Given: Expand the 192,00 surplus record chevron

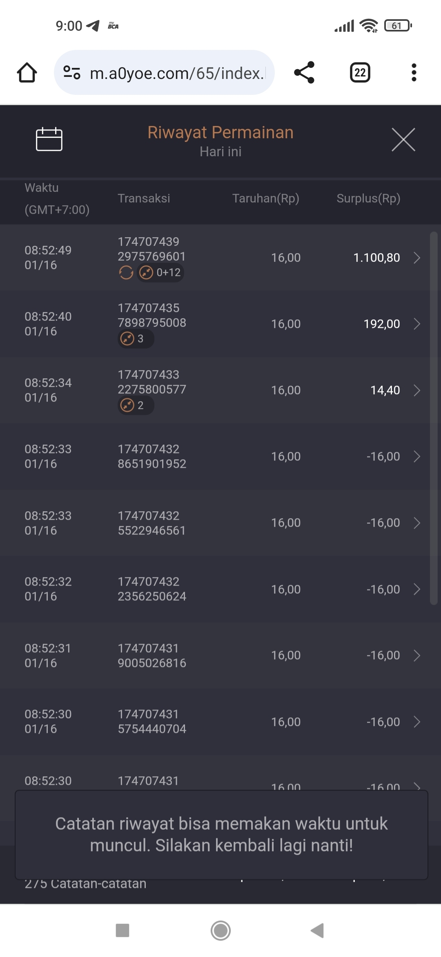Looking at the screenshot, I should pyautogui.click(x=416, y=324).
